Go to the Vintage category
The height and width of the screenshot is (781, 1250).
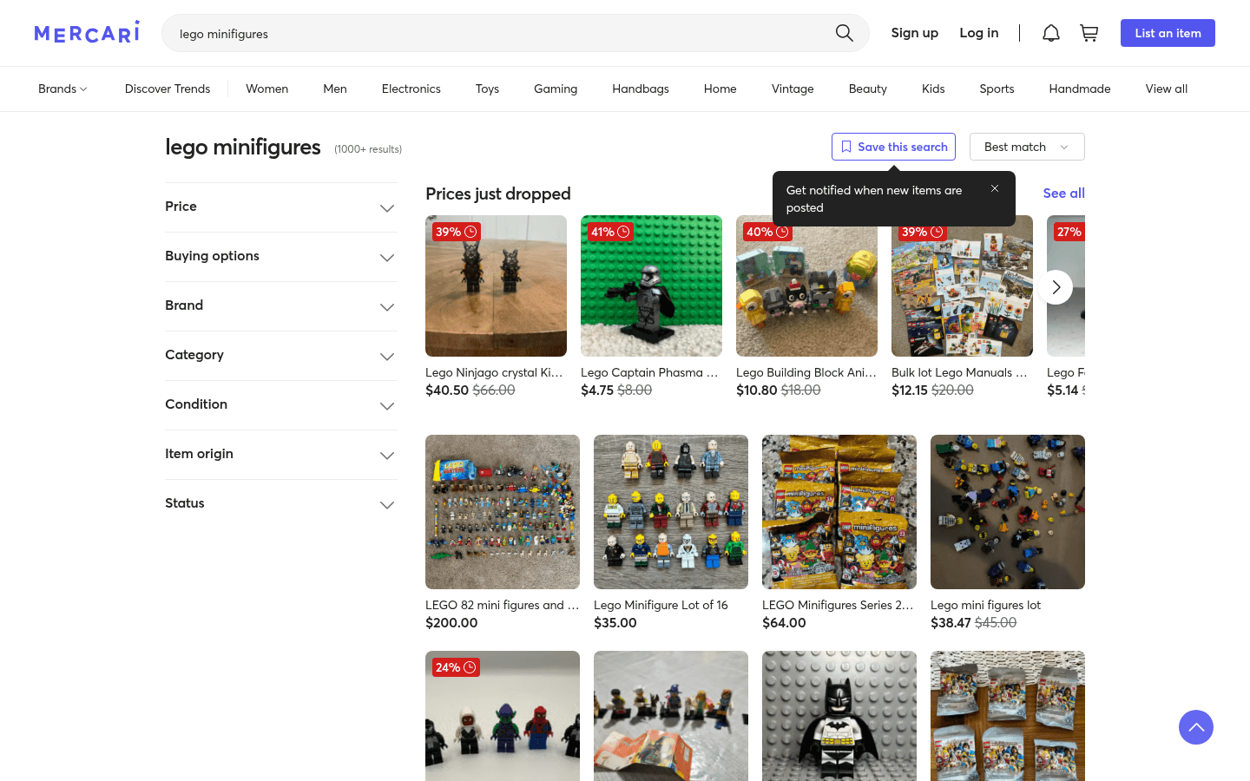(793, 89)
